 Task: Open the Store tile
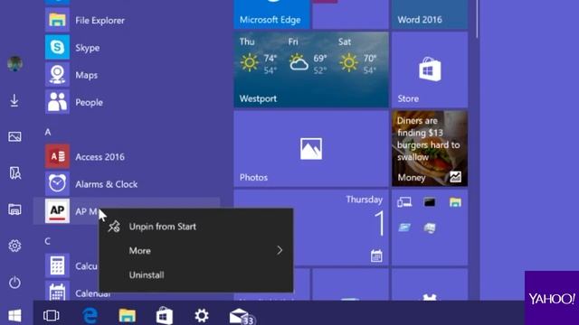430,70
